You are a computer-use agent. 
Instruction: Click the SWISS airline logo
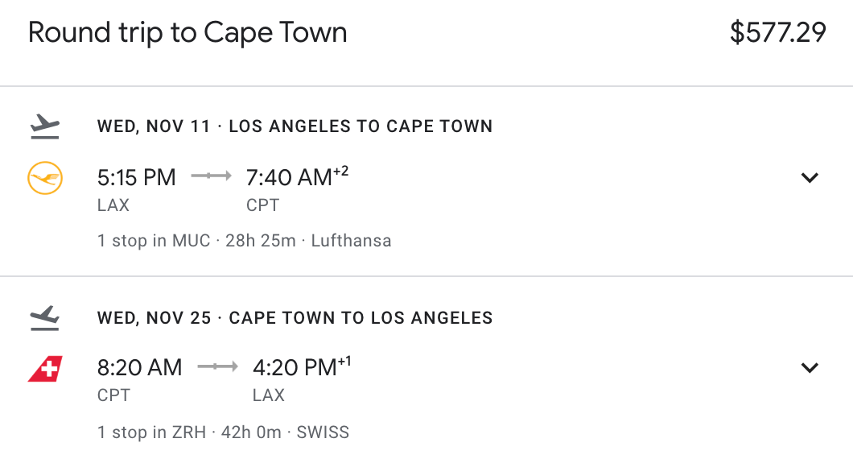tap(45, 368)
